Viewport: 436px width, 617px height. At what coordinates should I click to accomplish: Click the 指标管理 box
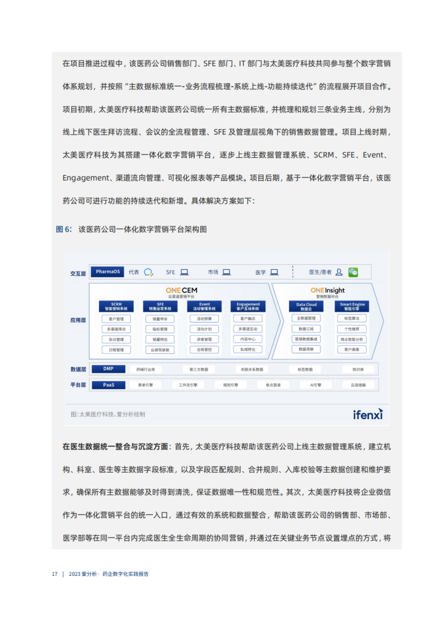coord(160,329)
